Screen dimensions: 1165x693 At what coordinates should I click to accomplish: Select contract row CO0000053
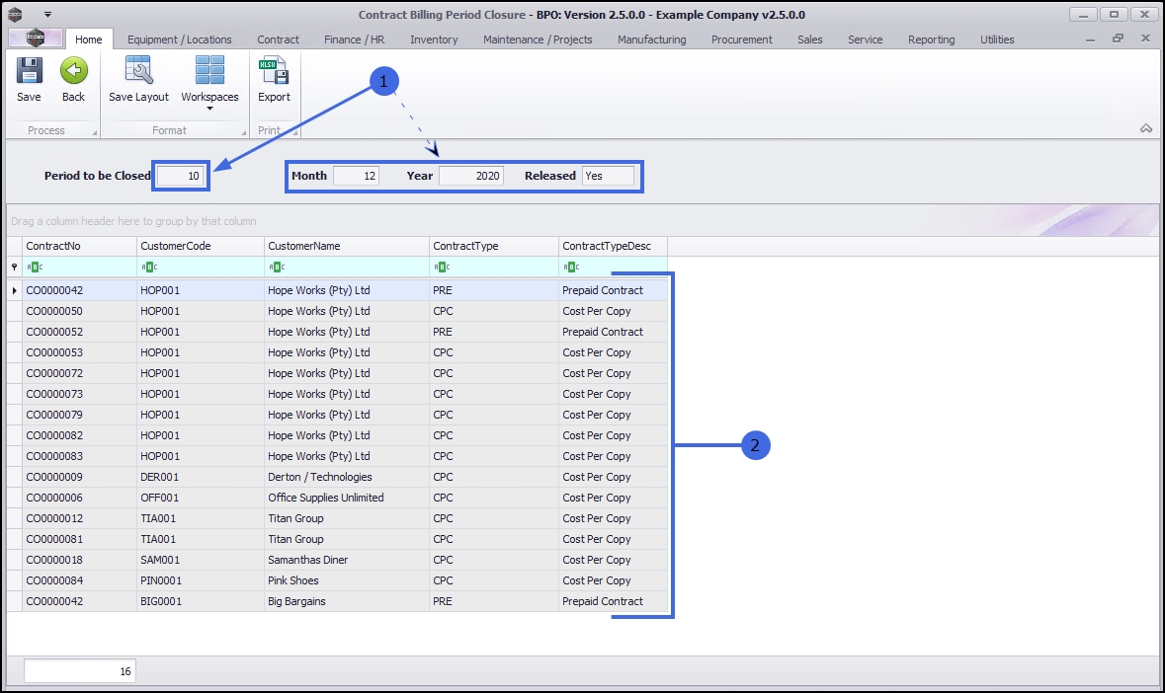(x=345, y=352)
